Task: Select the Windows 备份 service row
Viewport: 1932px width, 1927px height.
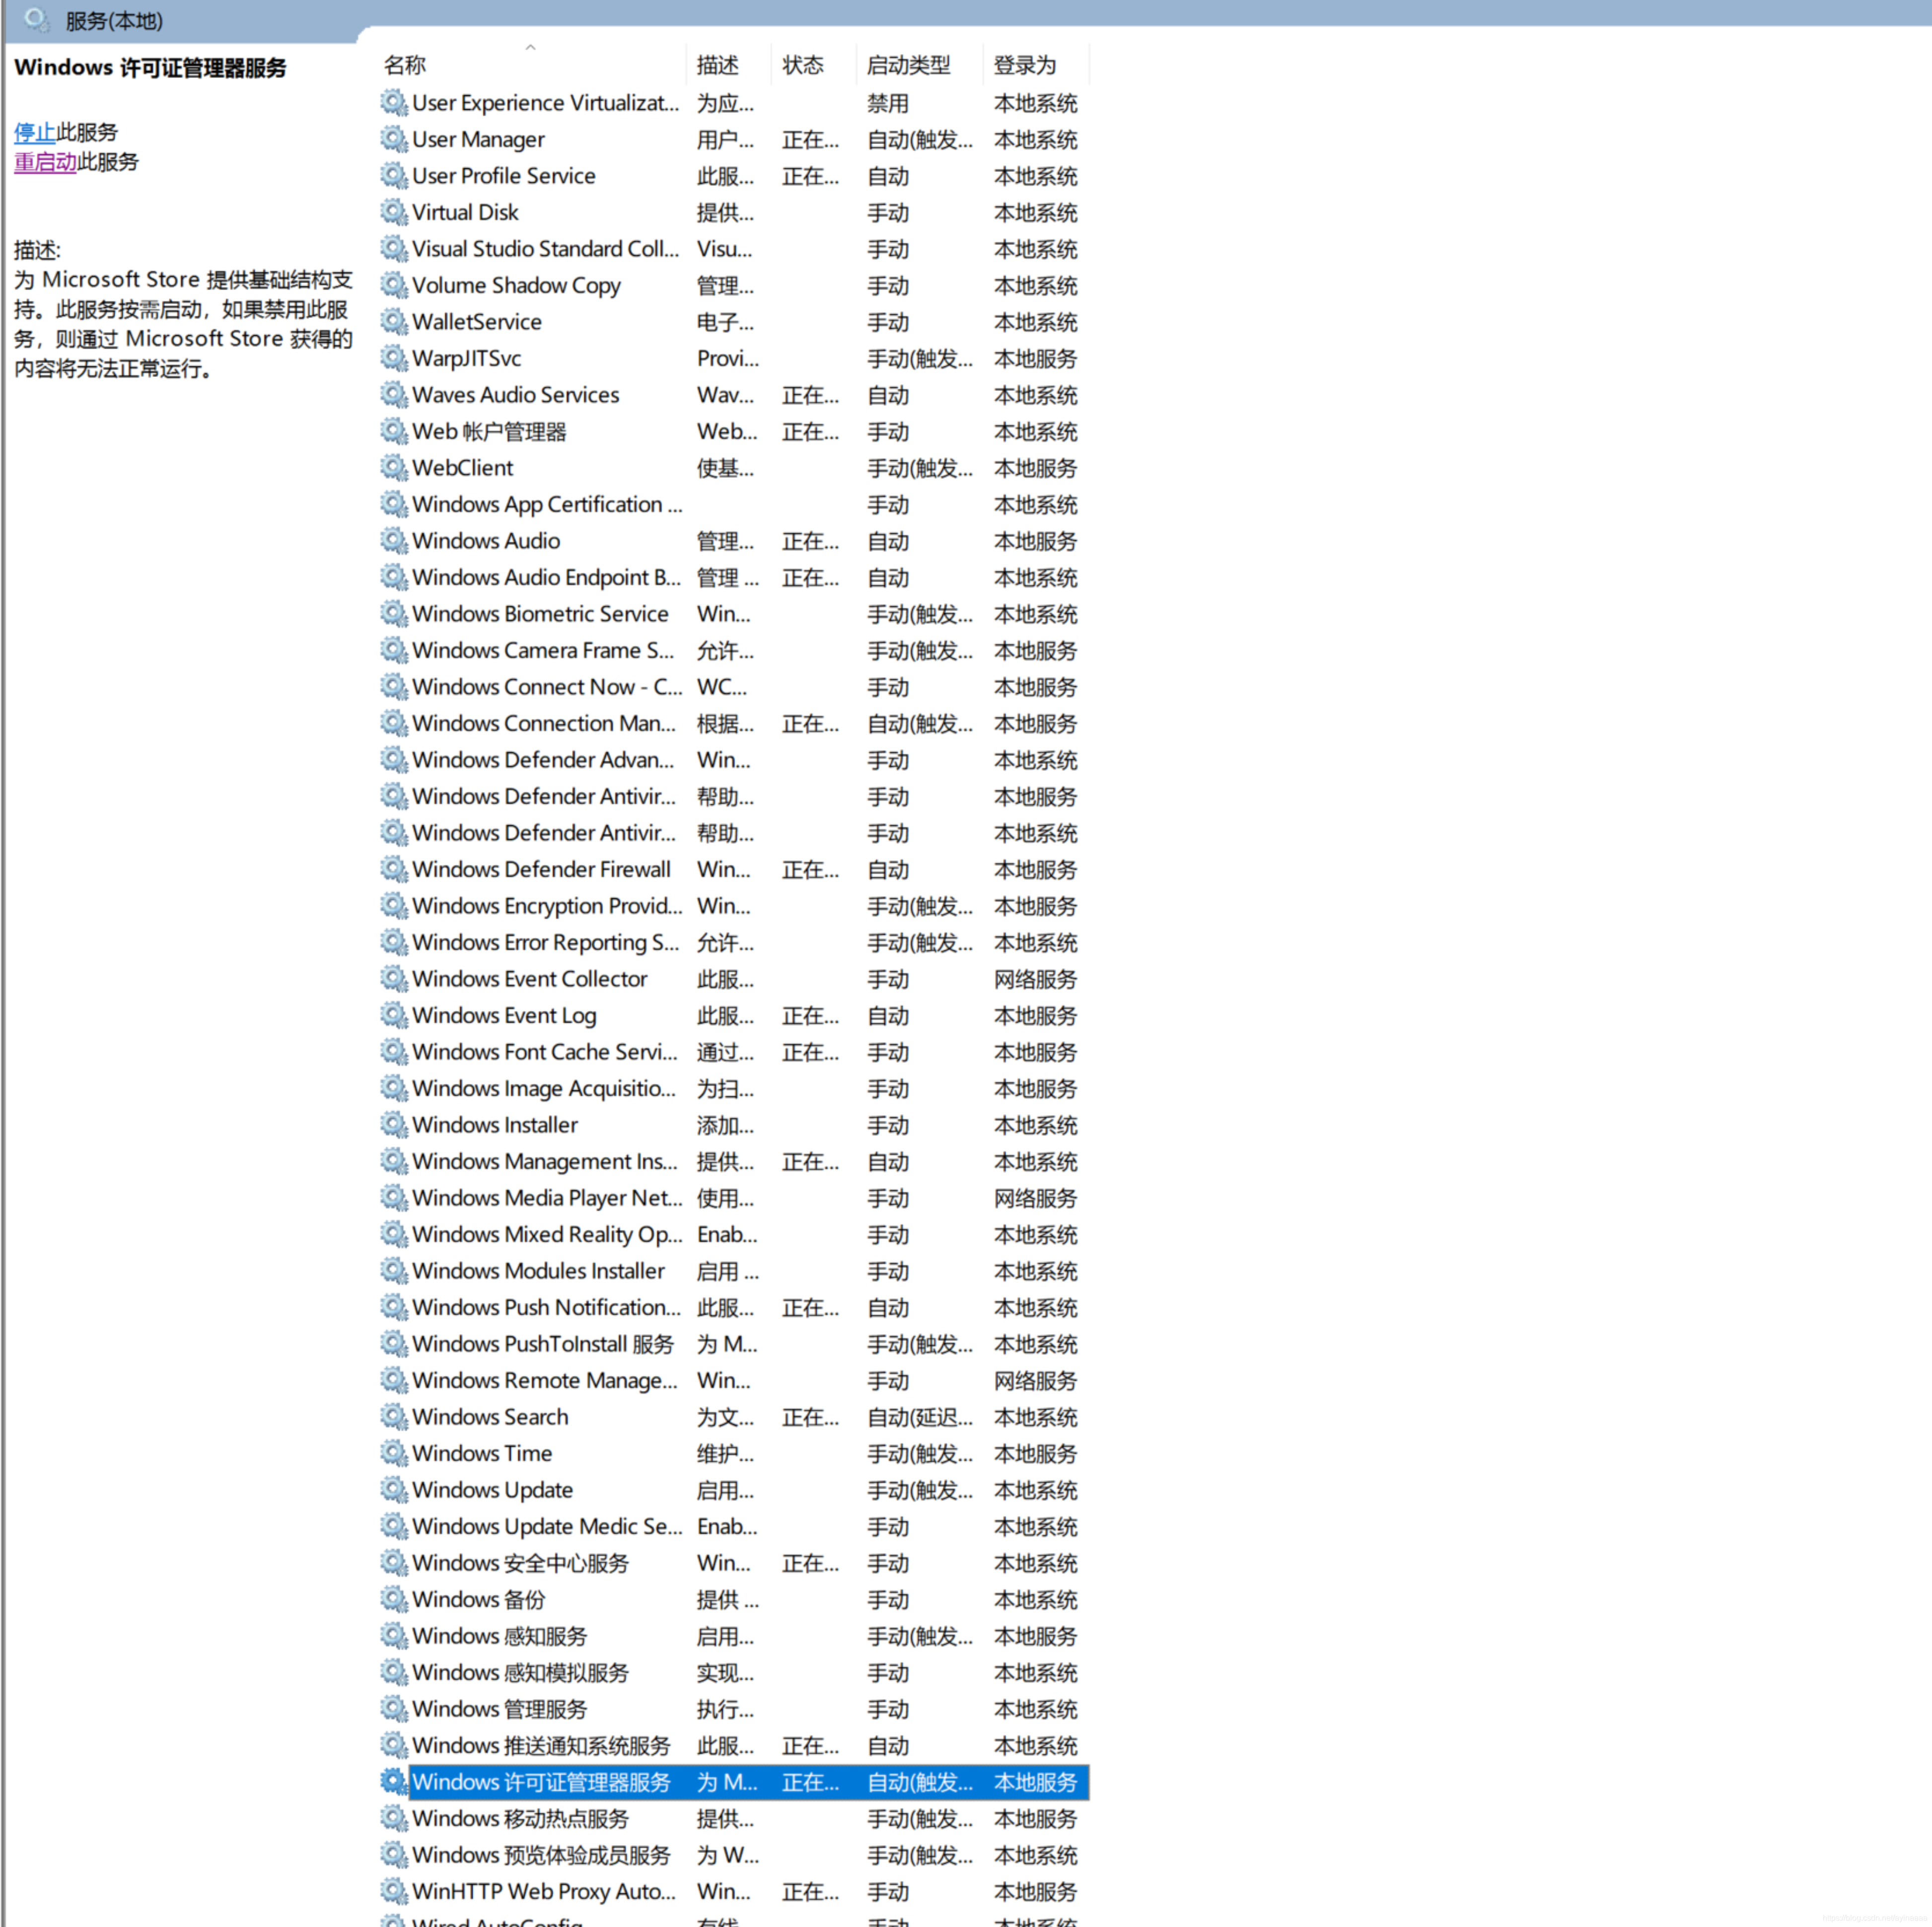Action: pyautogui.click(x=478, y=1600)
